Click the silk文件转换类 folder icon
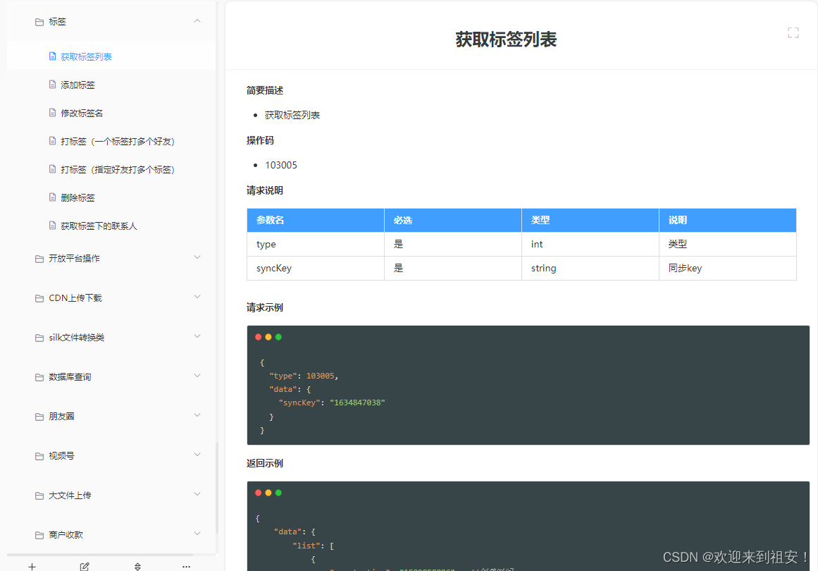The width and height of the screenshot is (818, 571). [x=39, y=338]
